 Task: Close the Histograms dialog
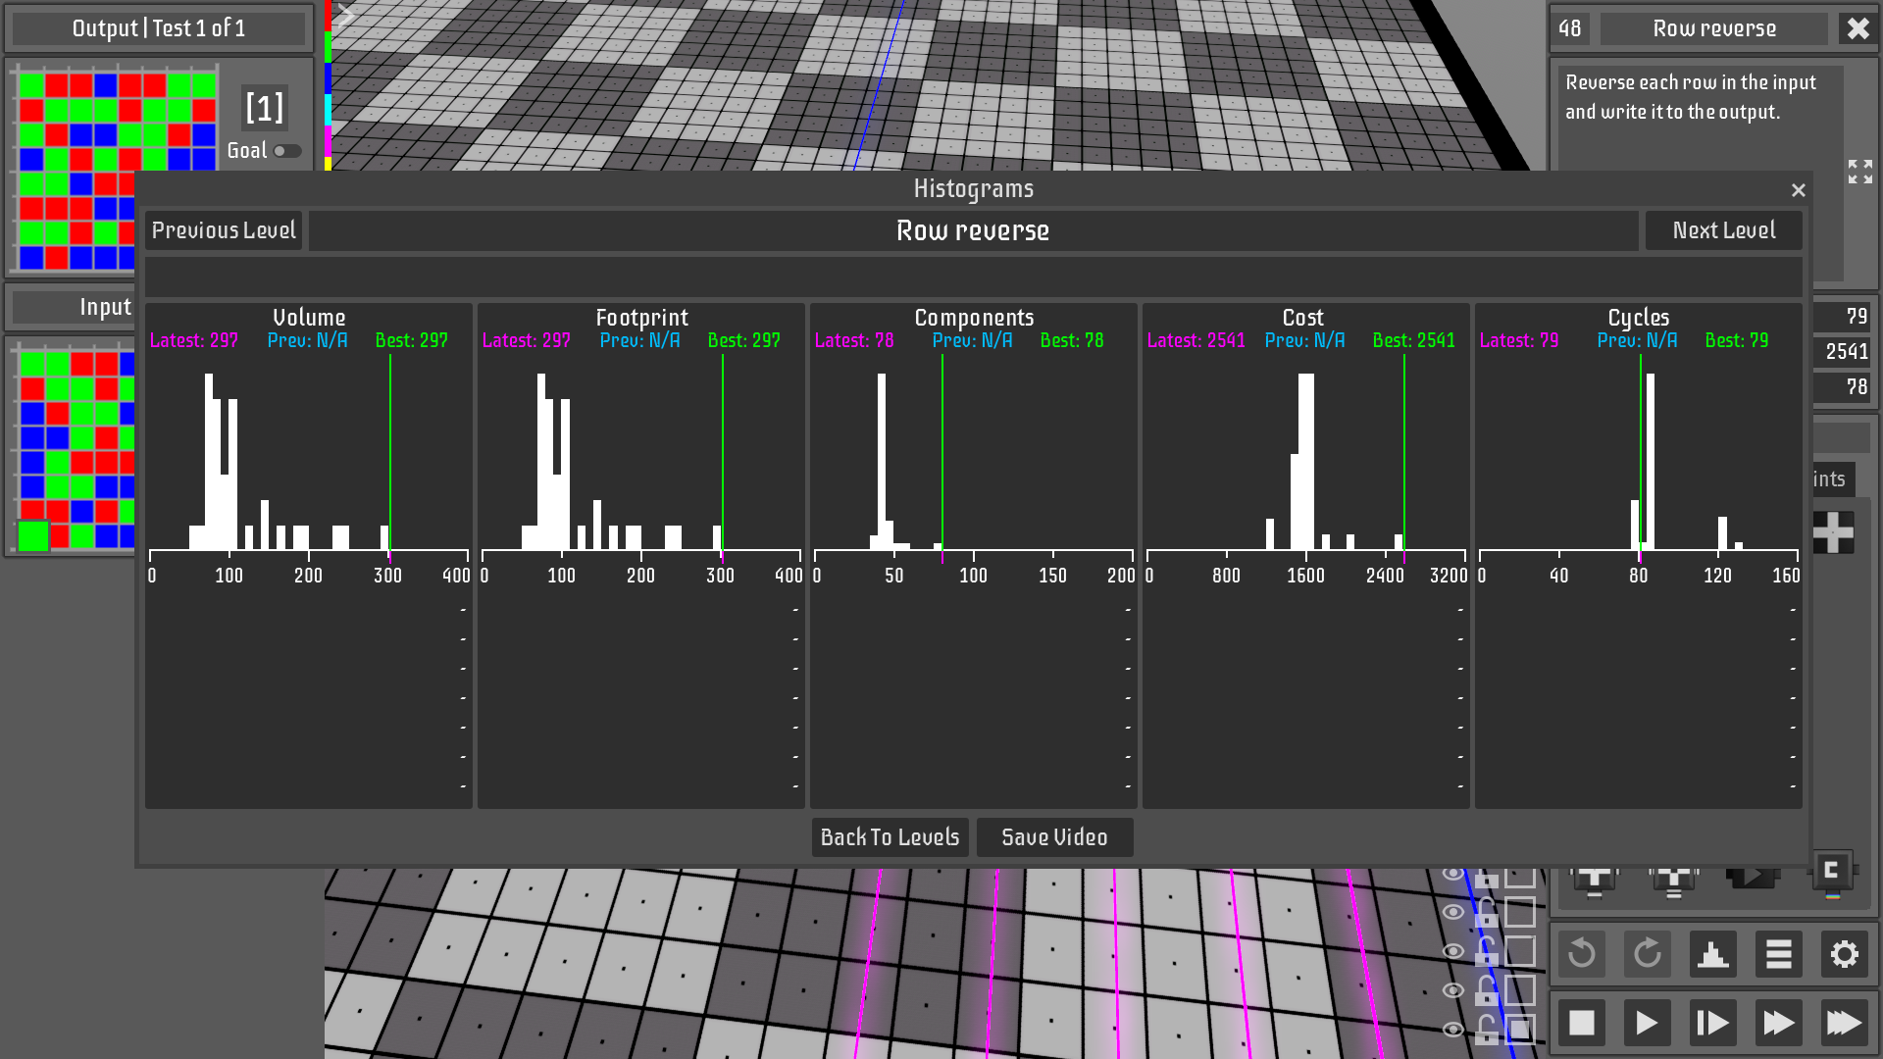pos(1798,190)
